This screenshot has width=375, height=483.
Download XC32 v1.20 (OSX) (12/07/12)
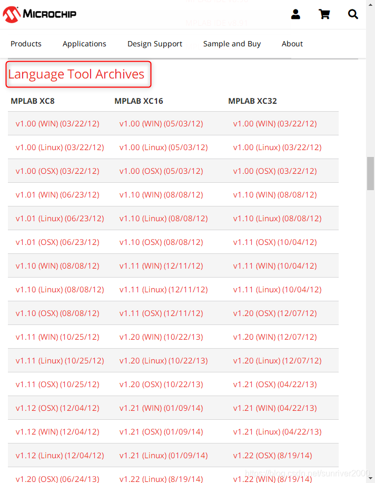tap(275, 313)
